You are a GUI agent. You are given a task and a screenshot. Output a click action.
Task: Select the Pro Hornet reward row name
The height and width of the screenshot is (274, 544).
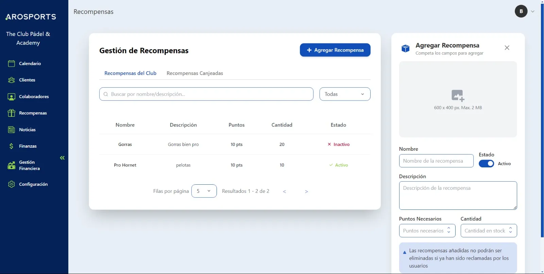pos(125,165)
